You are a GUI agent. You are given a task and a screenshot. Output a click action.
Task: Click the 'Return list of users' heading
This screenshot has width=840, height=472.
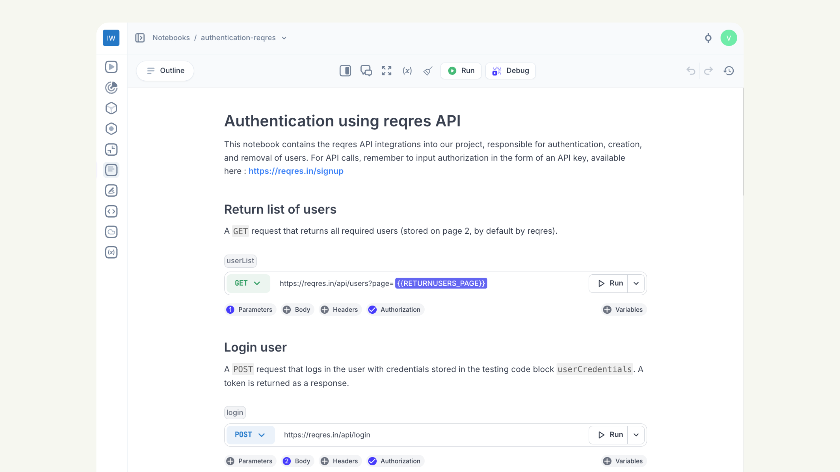(x=280, y=209)
